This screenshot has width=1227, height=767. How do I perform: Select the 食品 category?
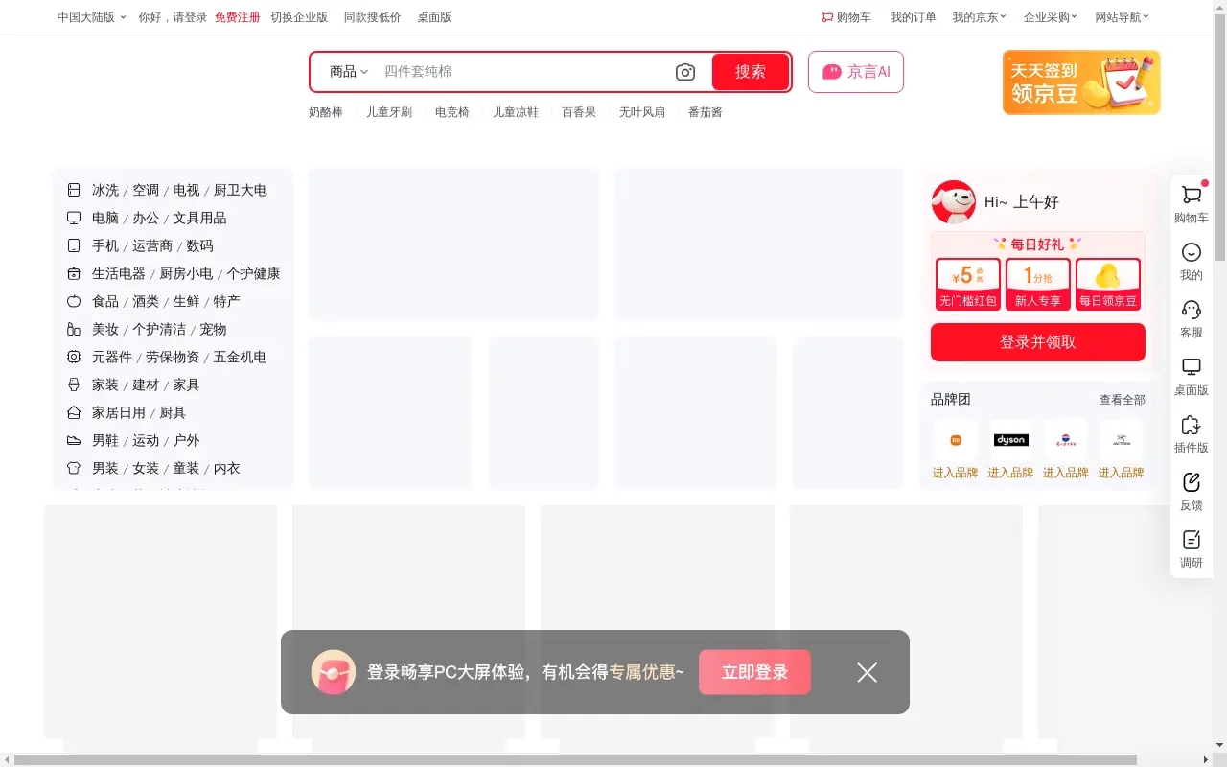[x=105, y=301]
